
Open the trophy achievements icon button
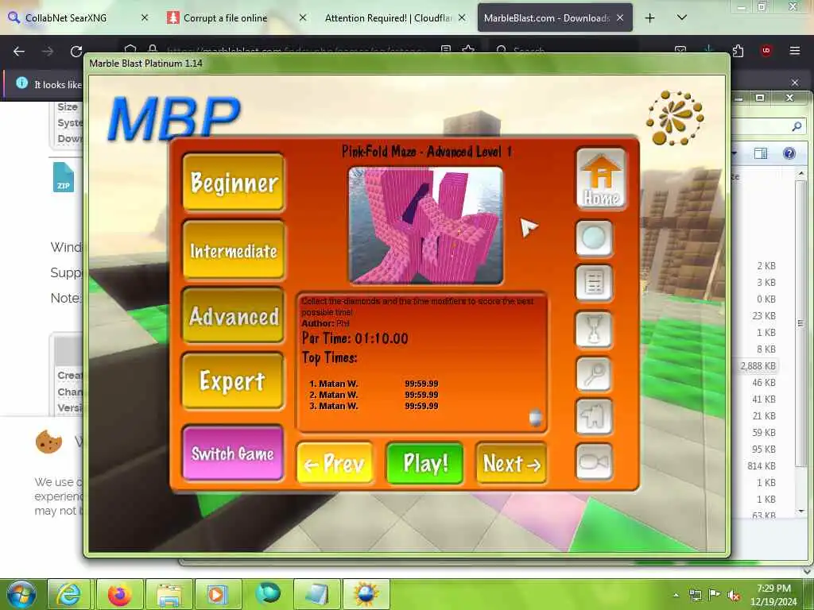[x=594, y=329]
